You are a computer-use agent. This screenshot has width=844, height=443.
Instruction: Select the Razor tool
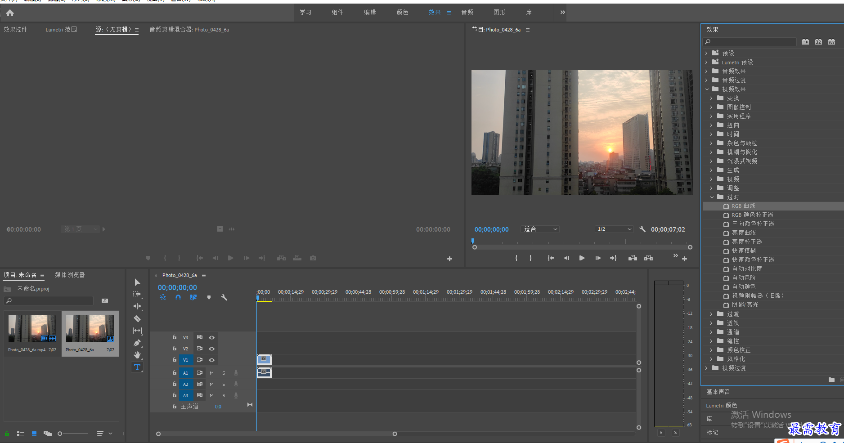(x=137, y=318)
